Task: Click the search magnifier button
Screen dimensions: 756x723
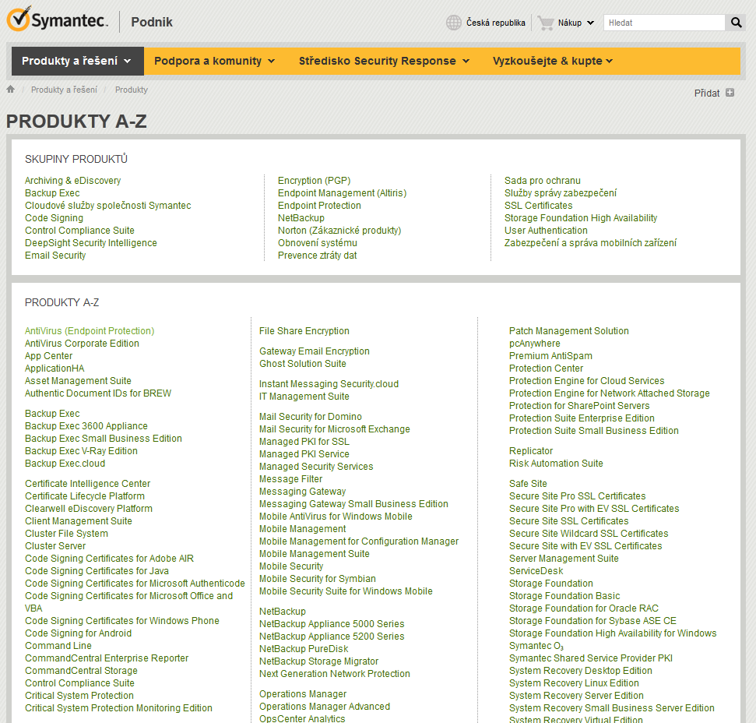Action: 736,22
